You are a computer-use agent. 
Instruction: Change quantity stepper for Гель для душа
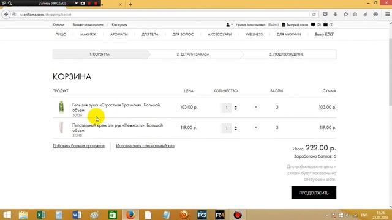pos(236,108)
